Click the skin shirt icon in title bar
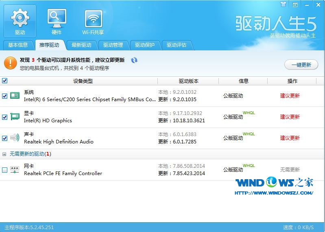Screen dimensions: 325x232 (x=283, y=4)
